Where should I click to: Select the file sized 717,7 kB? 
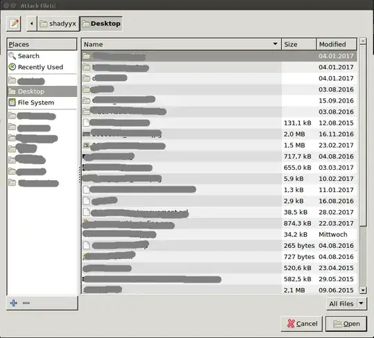(x=219, y=157)
